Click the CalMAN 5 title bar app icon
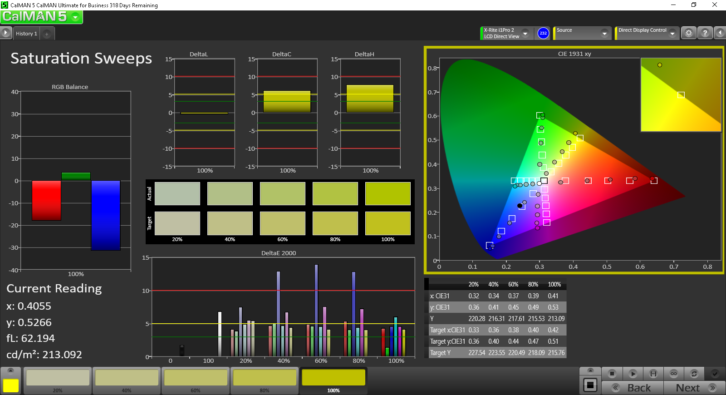Image resolution: width=726 pixels, height=395 pixels. click(x=5, y=5)
